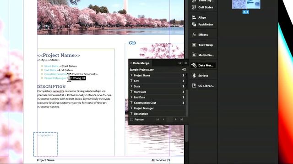Click the chain link icon on image frame
The image size is (293, 164).
pyautogui.click(x=132, y=43)
